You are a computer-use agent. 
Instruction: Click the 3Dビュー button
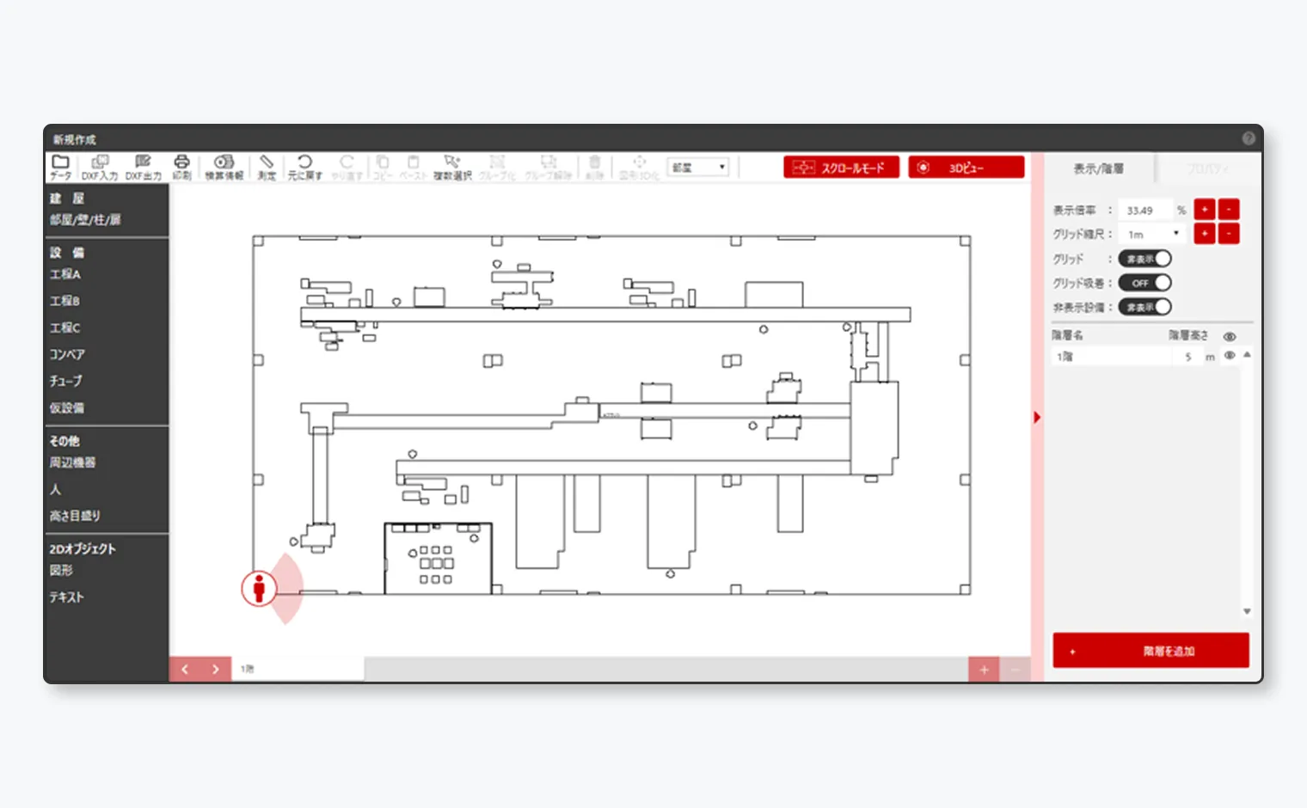(x=966, y=168)
